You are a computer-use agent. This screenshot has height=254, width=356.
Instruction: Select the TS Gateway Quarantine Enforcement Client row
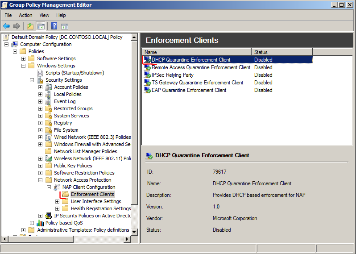tap(227, 83)
